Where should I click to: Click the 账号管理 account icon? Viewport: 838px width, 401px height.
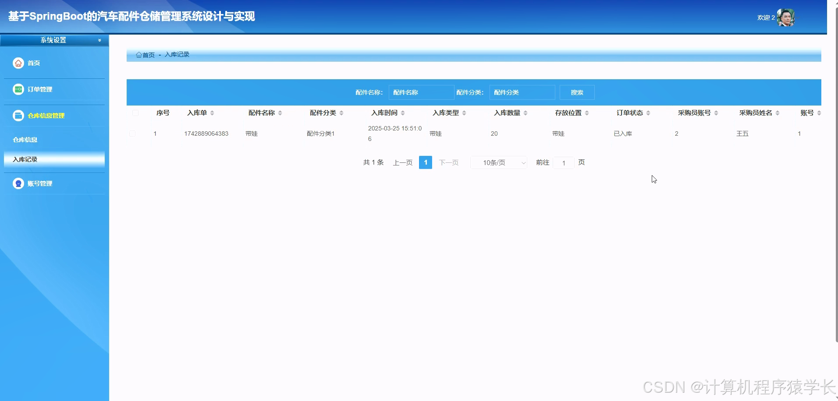(18, 183)
